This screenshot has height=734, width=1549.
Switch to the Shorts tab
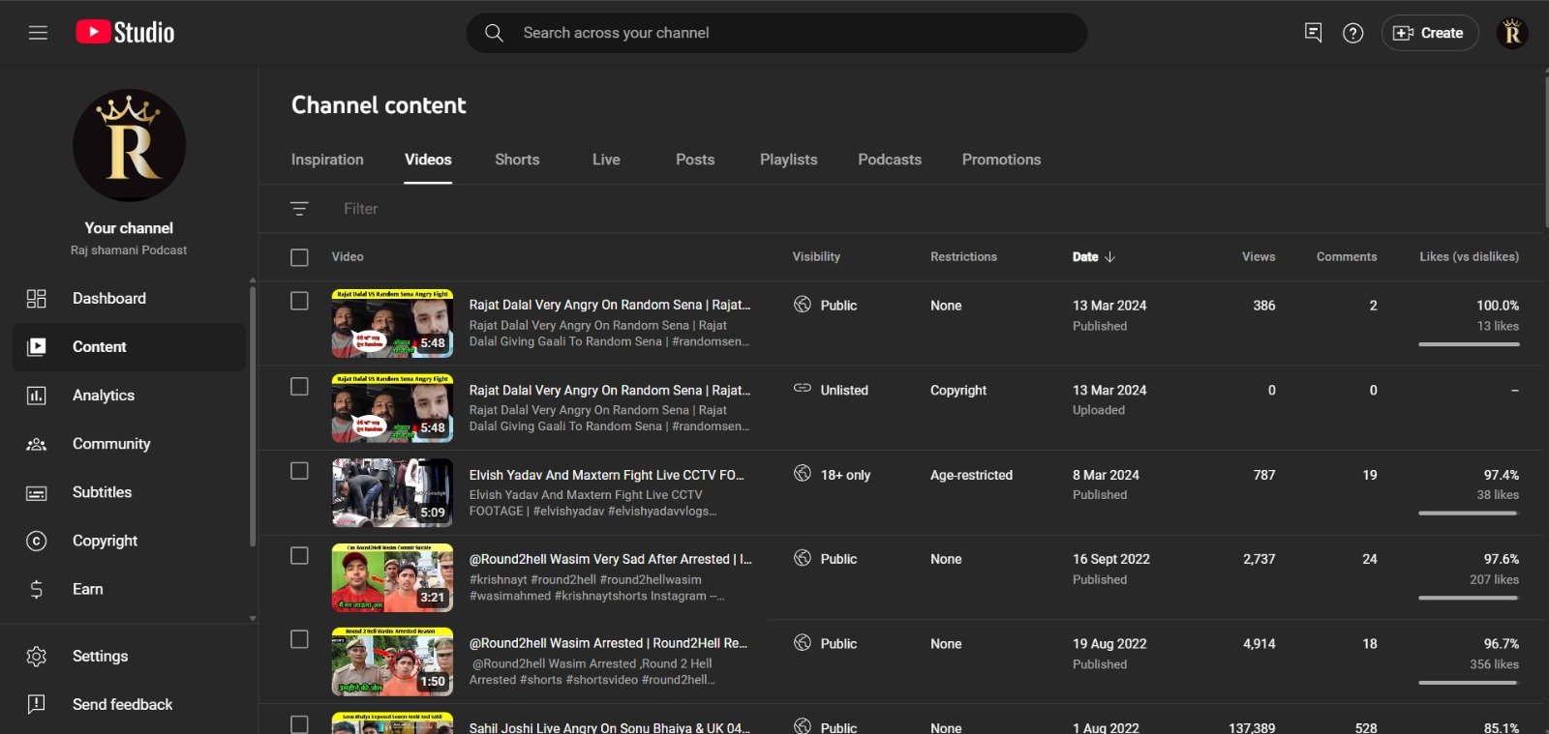517,160
